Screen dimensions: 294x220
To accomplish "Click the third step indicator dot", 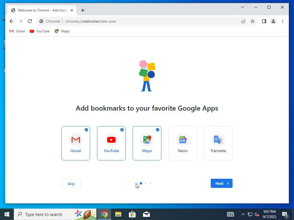I will (x=150, y=183).
